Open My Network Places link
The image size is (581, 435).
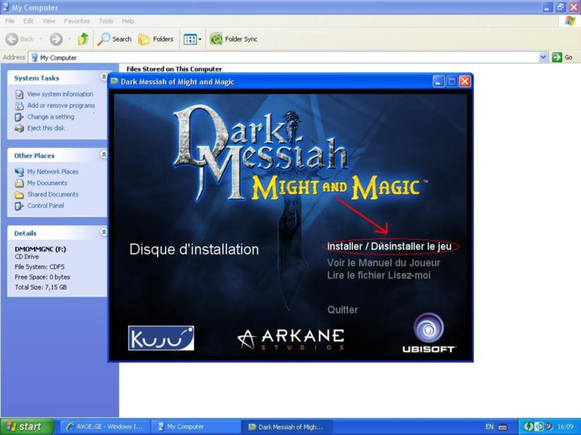[x=53, y=172]
